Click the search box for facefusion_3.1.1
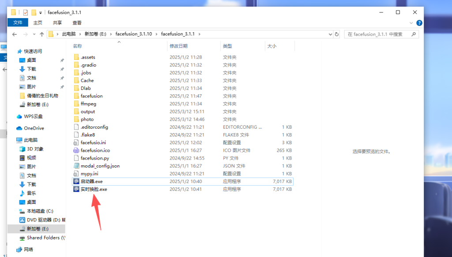The width and height of the screenshot is (452, 257). tap(380, 34)
